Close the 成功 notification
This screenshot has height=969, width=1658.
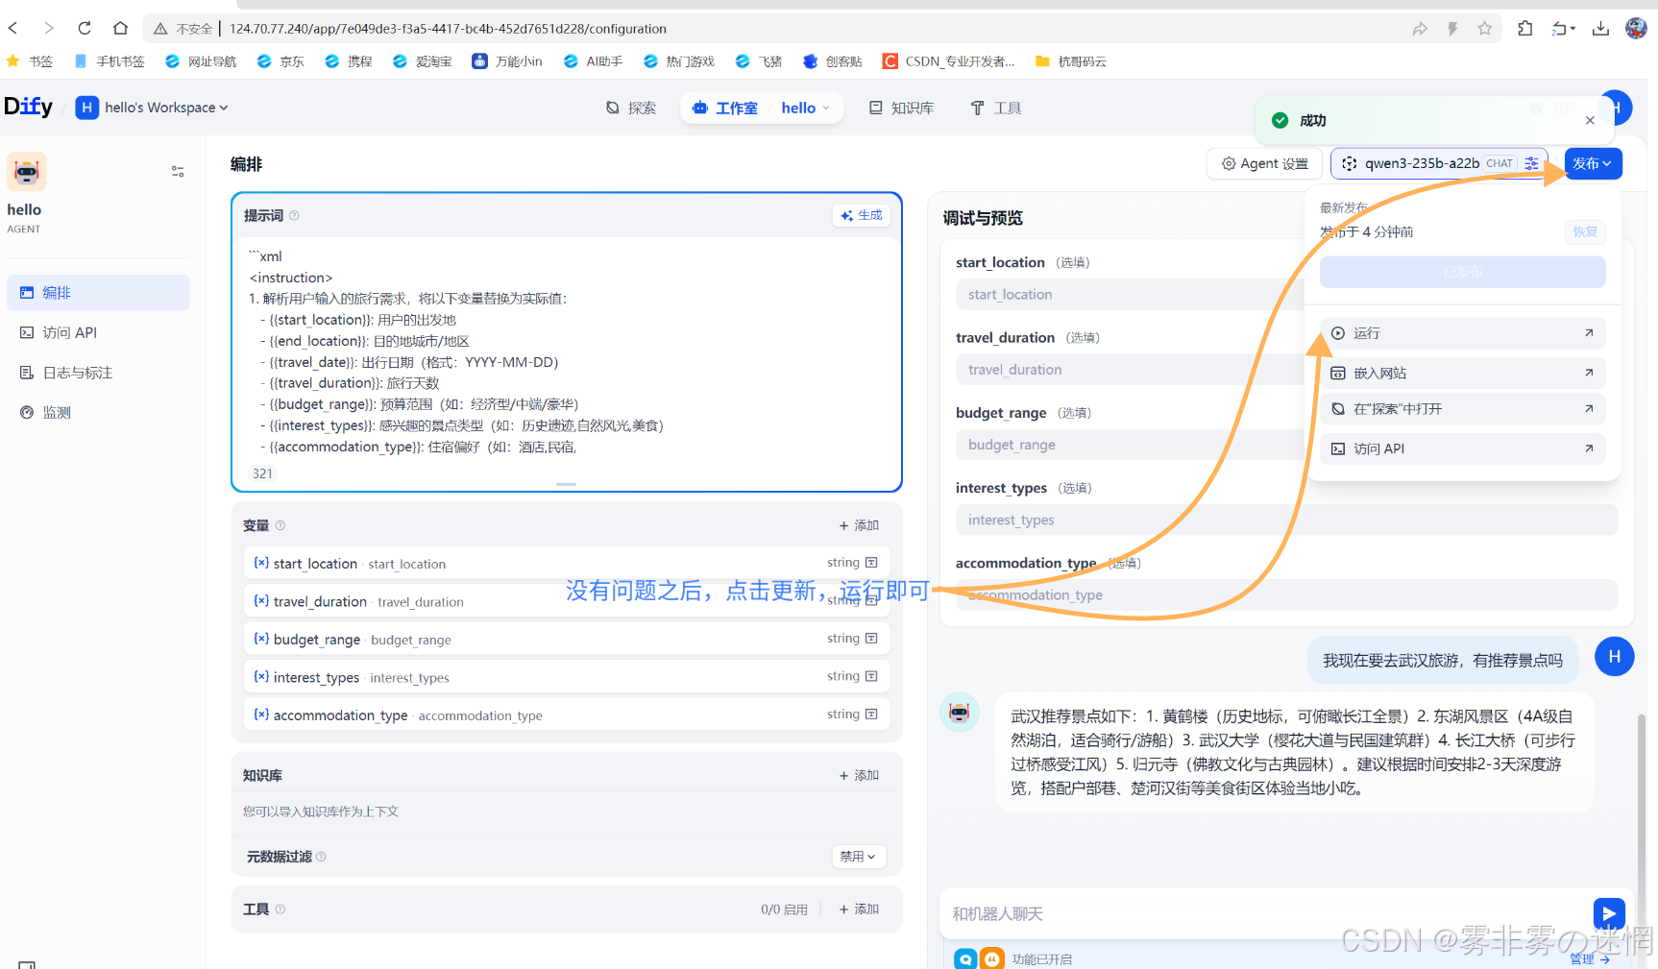point(1590,120)
